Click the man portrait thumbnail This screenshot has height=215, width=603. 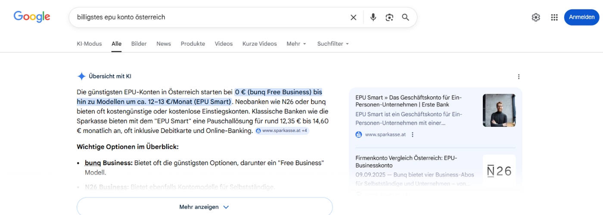coord(499,110)
